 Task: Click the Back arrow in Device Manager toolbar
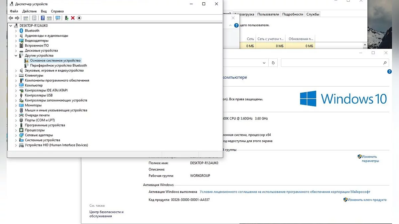(x=11, y=18)
